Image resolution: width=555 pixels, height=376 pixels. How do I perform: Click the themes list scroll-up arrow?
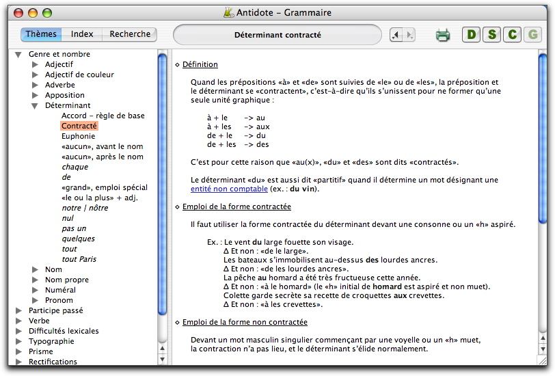tap(162, 349)
